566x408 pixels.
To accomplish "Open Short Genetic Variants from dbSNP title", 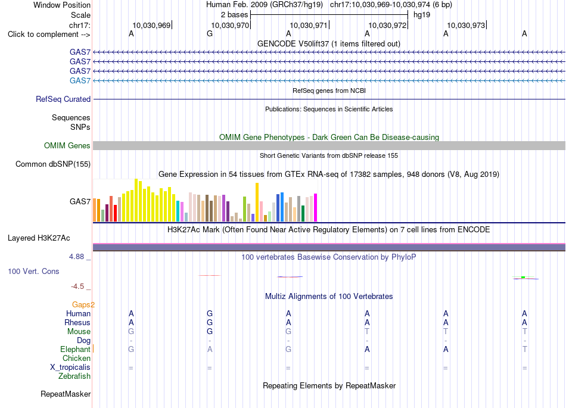I will [329, 155].
